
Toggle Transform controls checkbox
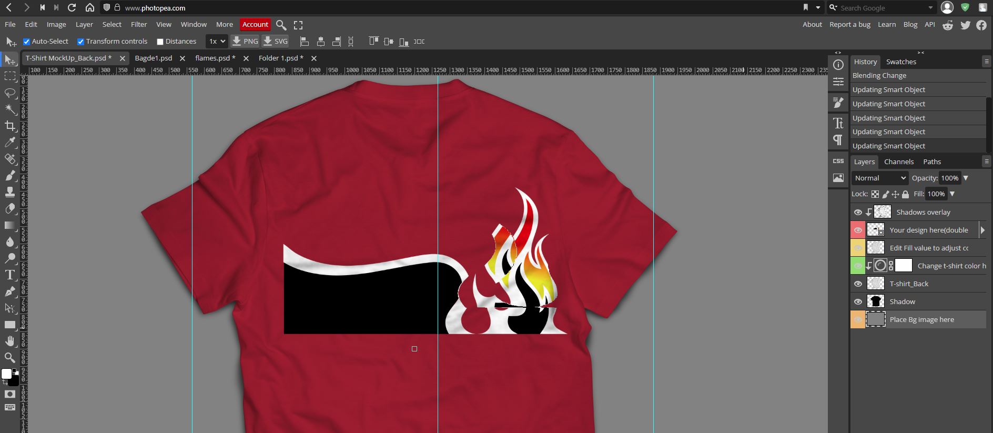click(80, 42)
